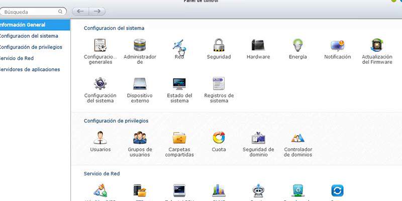Open the Notificación icon
Screen dimensions: 402x201
pyautogui.click(x=337, y=46)
